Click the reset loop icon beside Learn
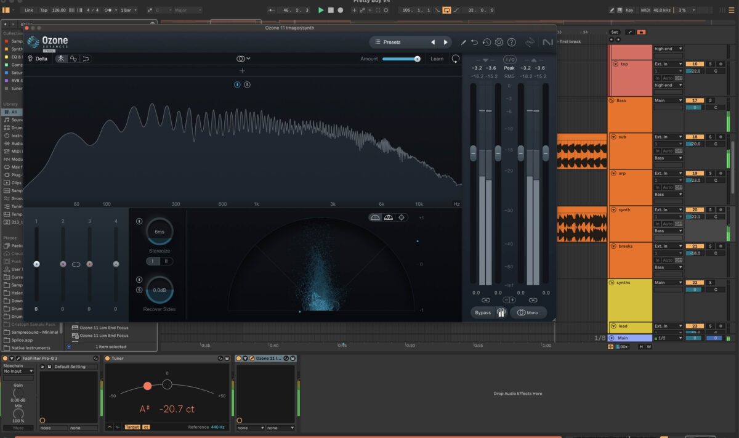Image resolution: width=739 pixels, height=438 pixels. pyautogui.click(x=455, y=59)
